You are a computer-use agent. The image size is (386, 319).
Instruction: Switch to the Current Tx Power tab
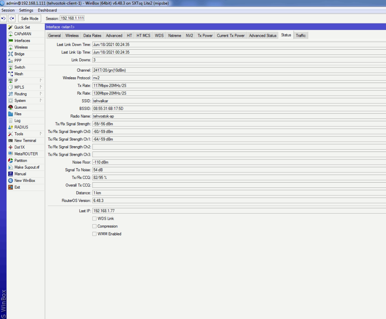(x=231, y=36)
